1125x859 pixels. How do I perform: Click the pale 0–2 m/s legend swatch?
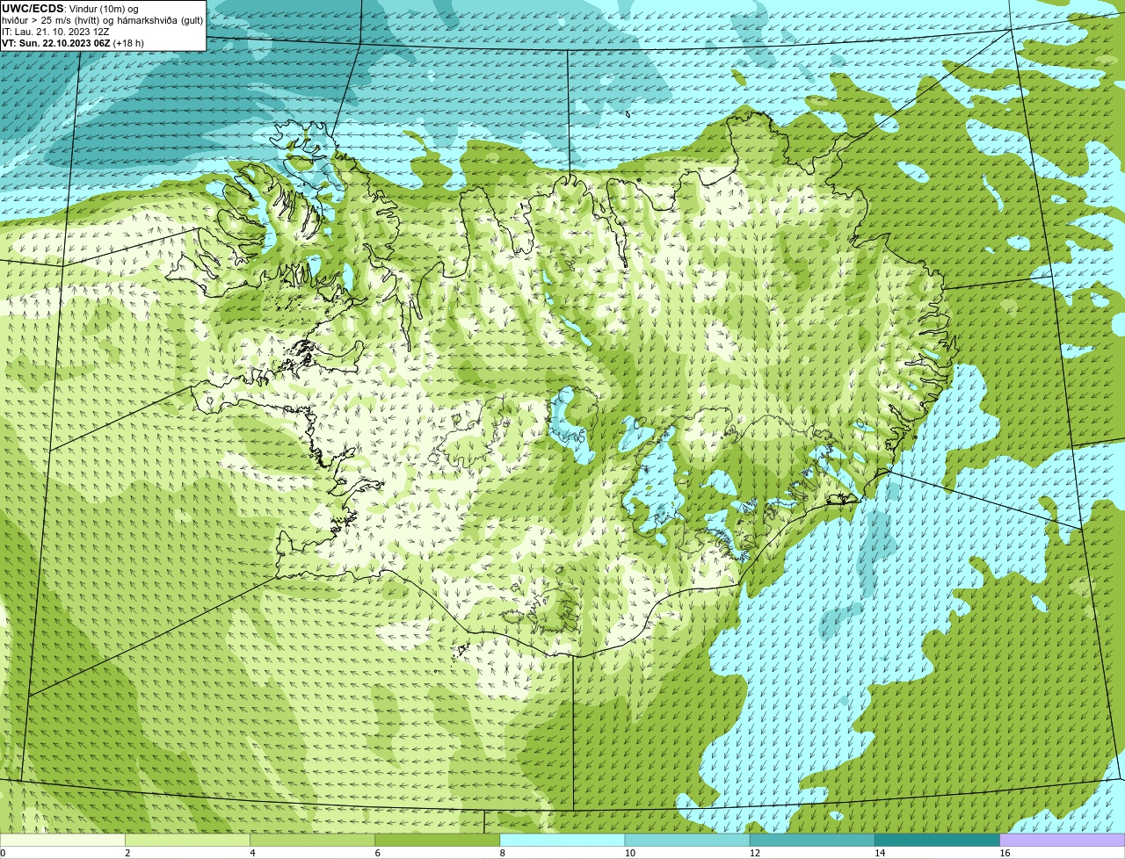(62, 840)
